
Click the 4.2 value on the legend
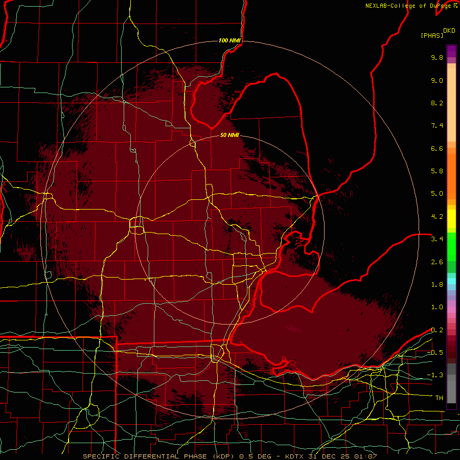pos(437,217)
